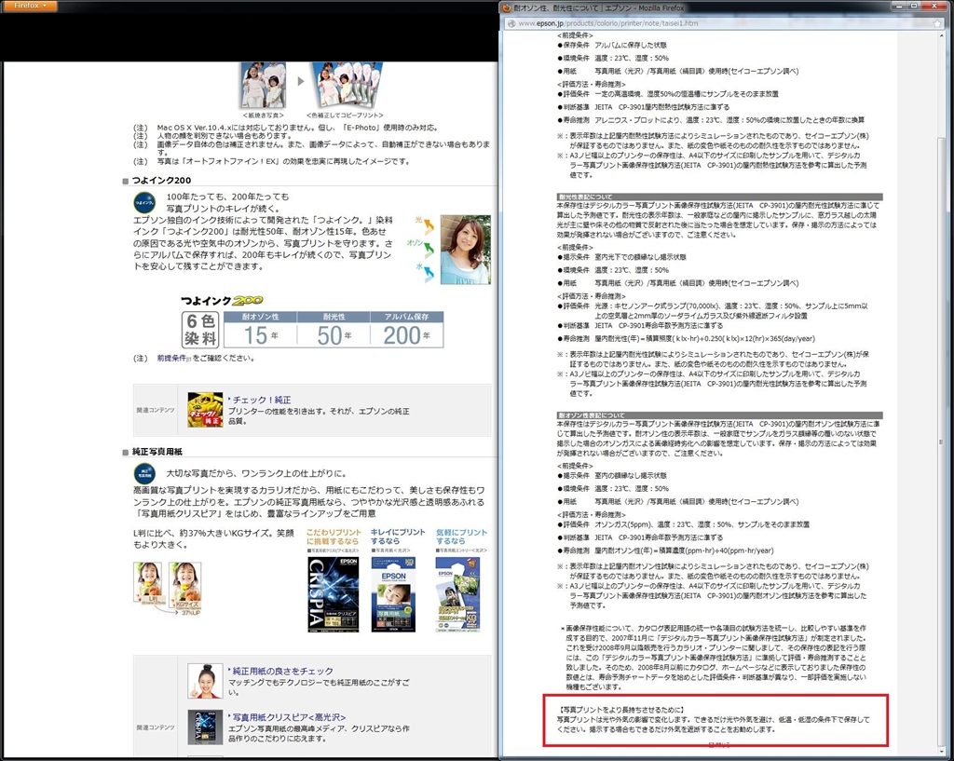The height and width of the screenshot is (761, 954).
Task: Click the pointing woman thumbnail for 純正用紙
Action: [205, 681]
